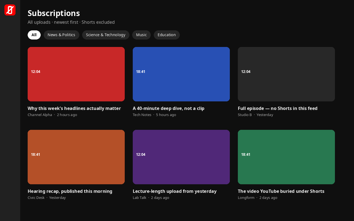The image size is (354, 221).
Task: Click the "2 hours ago" timestamp
Action: (x=67, y=115)
